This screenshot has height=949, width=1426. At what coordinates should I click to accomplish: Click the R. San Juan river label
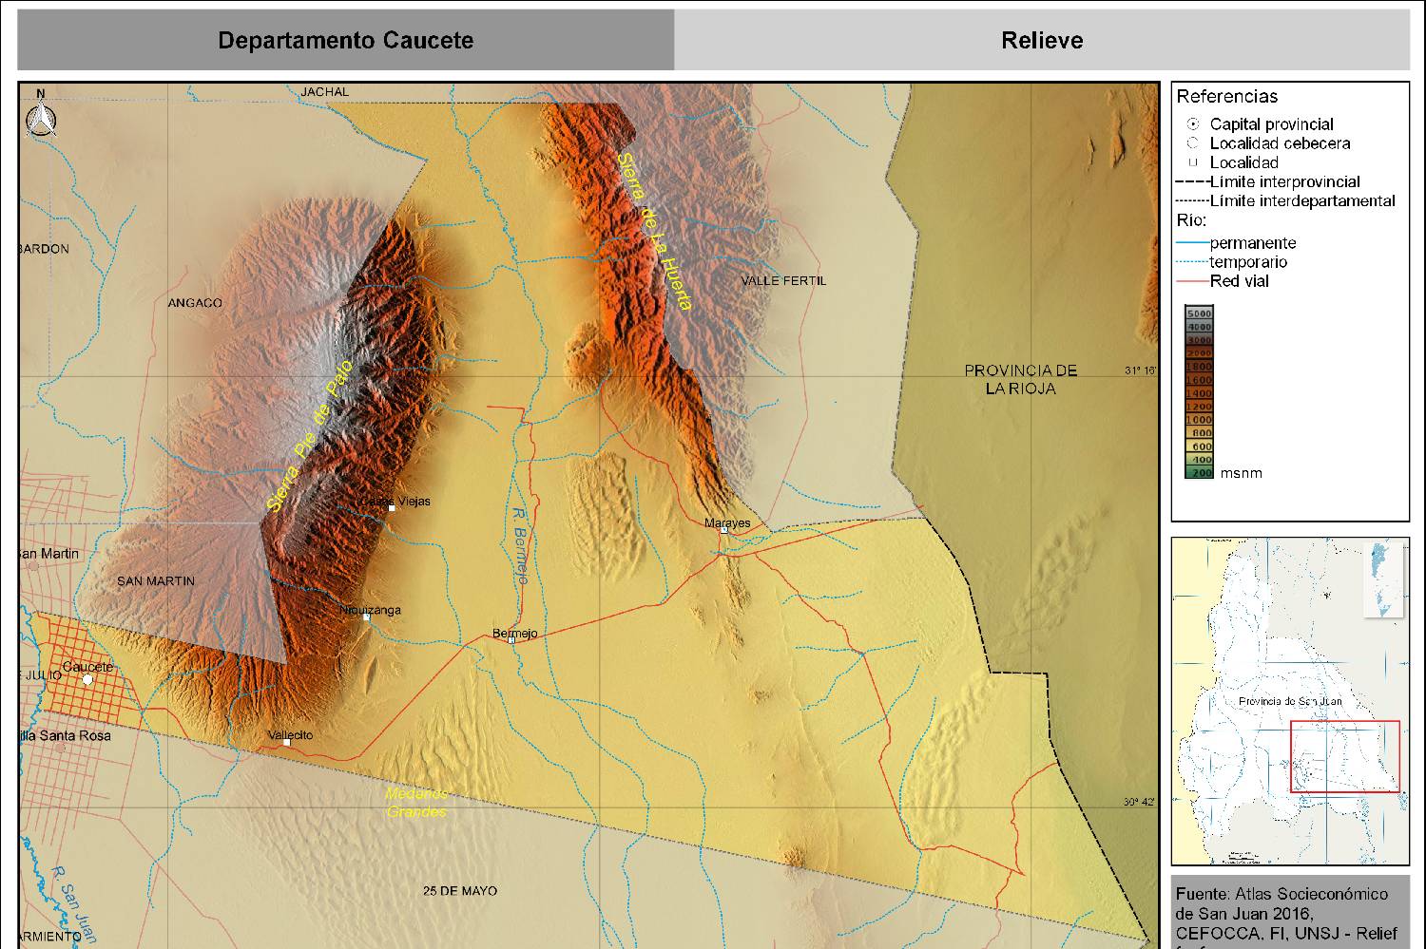click(x=73, y=904)
